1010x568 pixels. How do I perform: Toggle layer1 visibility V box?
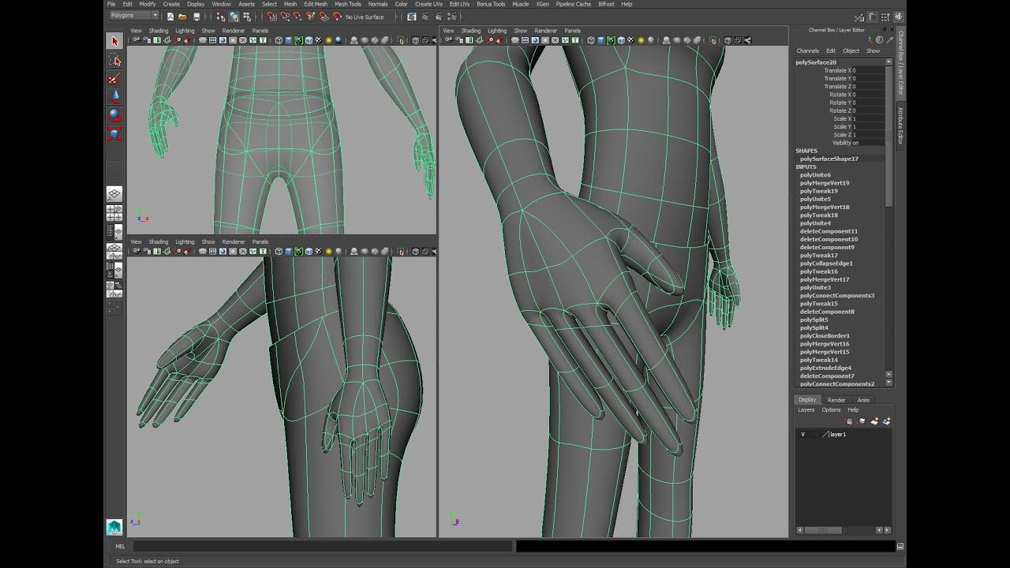(x=803, y=435)
